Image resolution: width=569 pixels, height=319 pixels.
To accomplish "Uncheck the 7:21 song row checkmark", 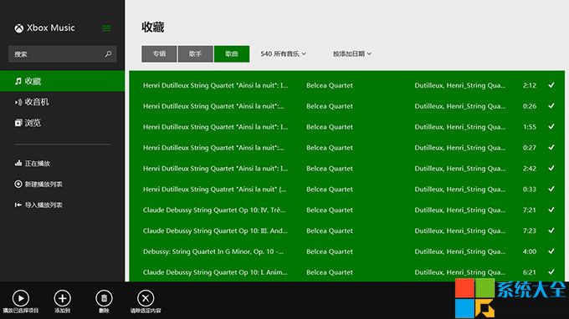I will (x=551, y=210).
